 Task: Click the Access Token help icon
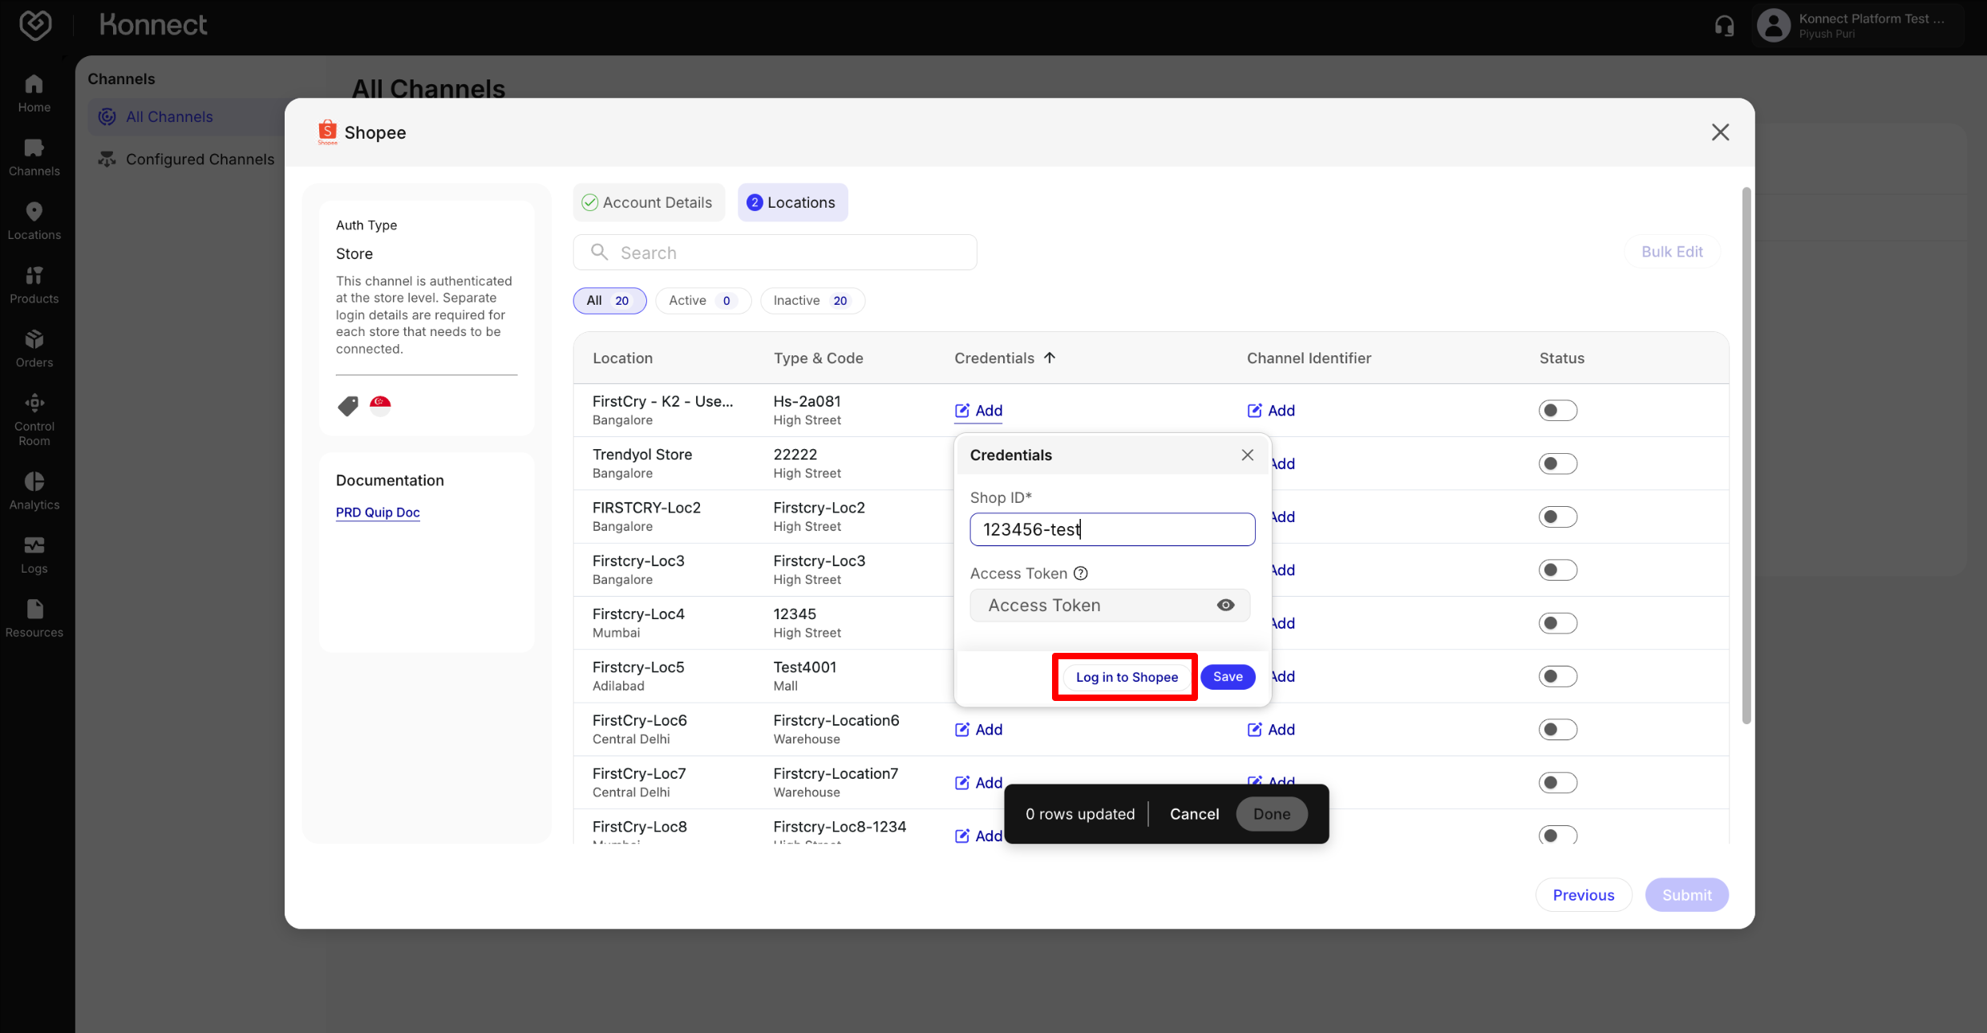pyautogui.click(x=1081, y=573)
